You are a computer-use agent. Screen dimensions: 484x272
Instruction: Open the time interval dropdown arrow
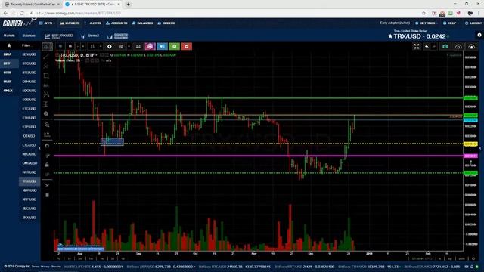(82, 47)
